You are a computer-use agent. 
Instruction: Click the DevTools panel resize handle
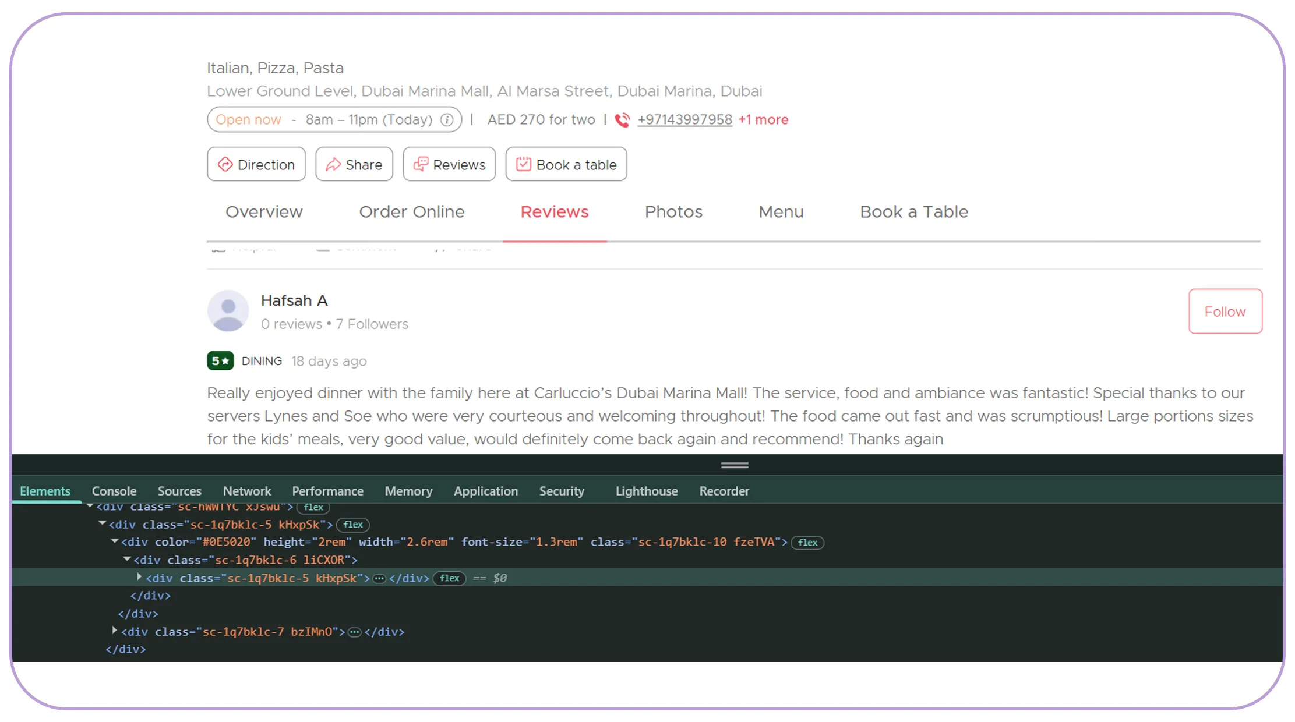pyautogui.click(x=735, y=465)
